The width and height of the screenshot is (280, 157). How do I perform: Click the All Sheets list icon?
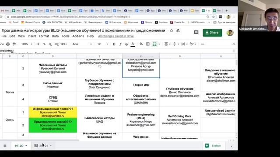coord(5,146)
